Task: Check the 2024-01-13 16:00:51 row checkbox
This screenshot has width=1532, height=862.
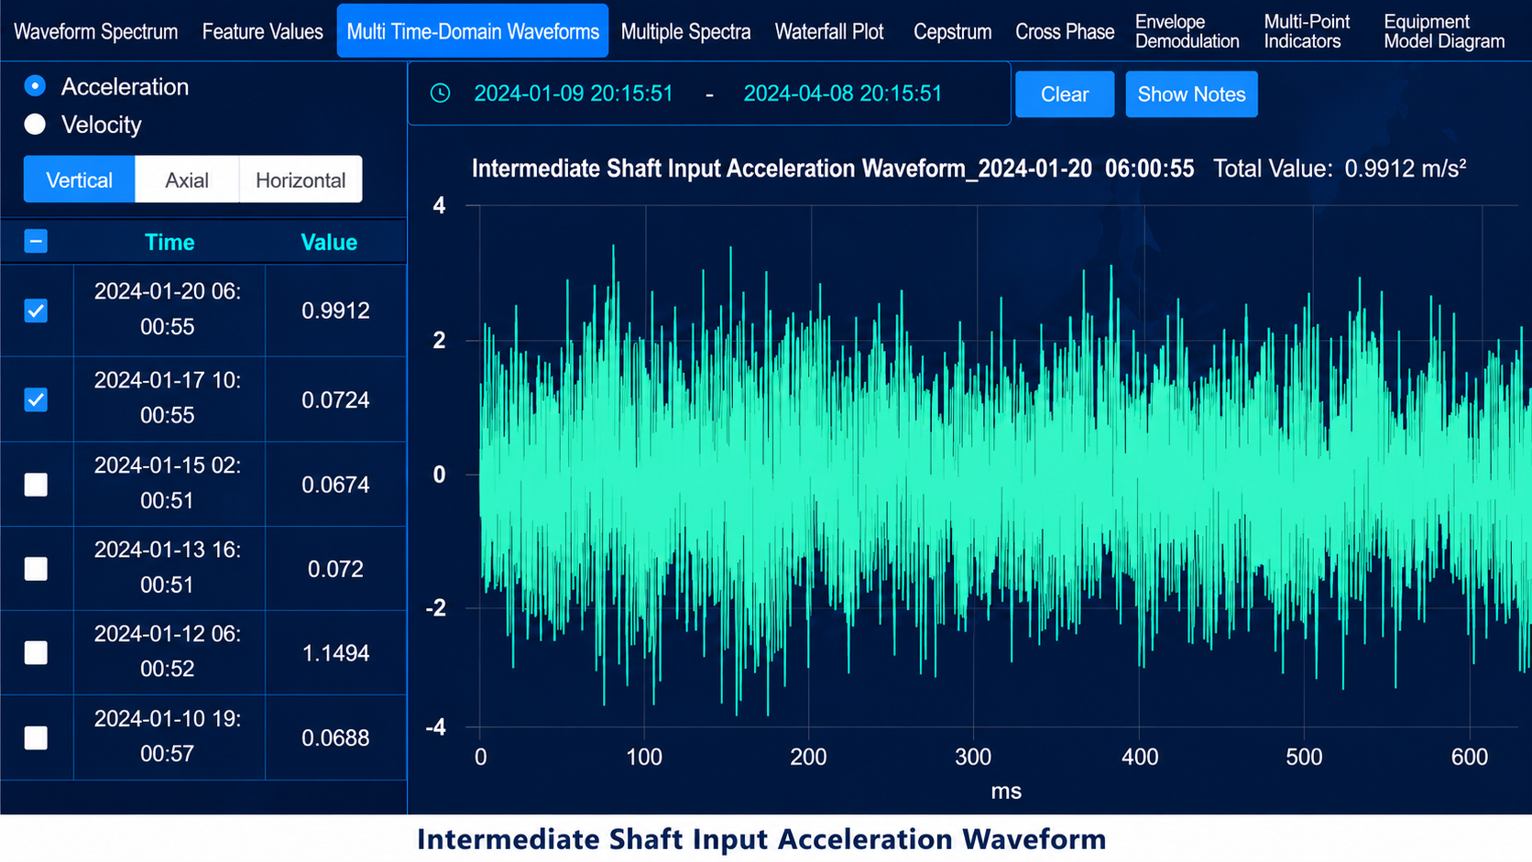Action: [36, 569]
